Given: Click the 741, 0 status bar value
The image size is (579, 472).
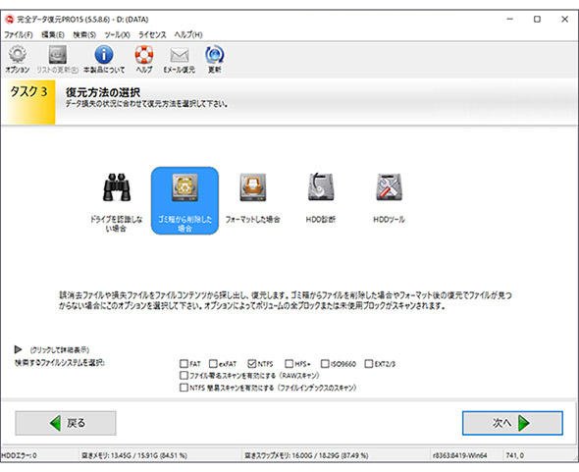Looking at the screenshot, I should pos(515,455).
